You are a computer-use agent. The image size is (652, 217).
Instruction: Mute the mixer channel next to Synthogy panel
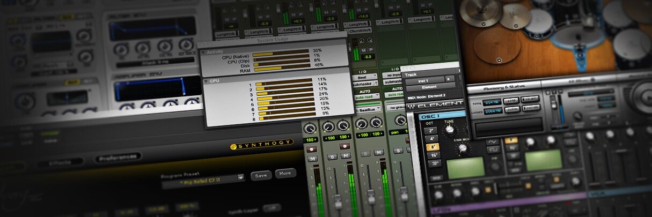(312, 159)
